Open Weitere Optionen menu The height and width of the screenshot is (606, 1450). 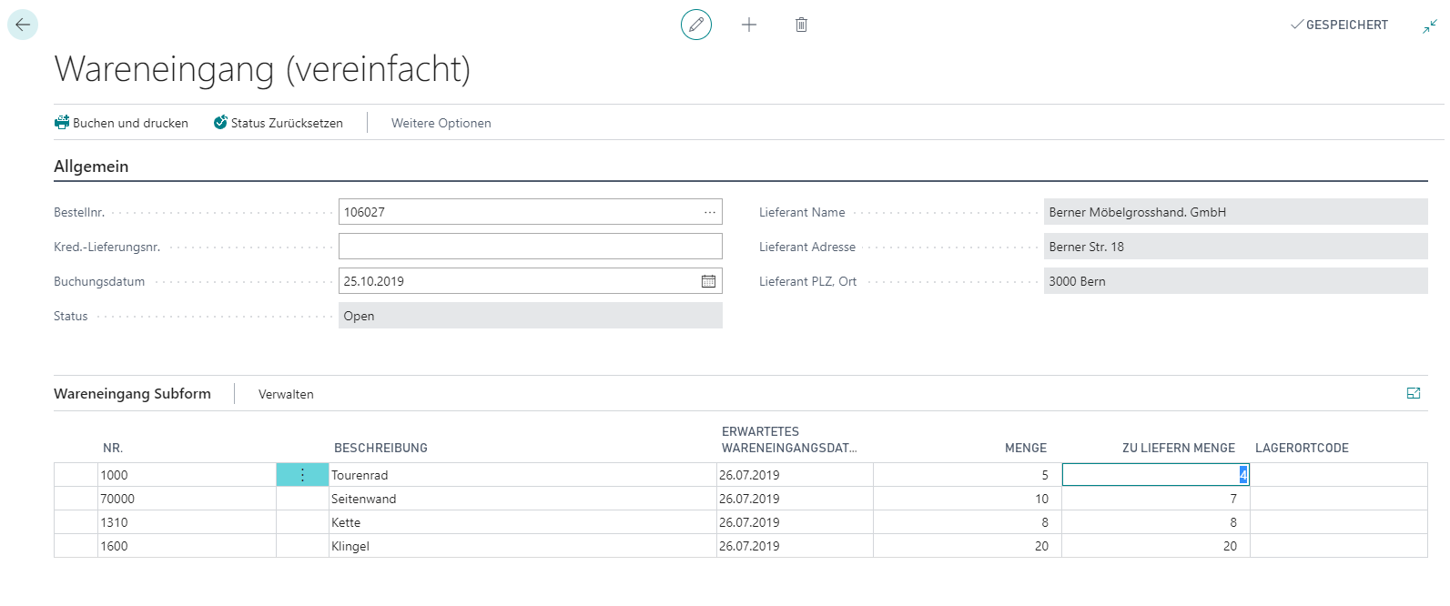(x=441, y=123)
